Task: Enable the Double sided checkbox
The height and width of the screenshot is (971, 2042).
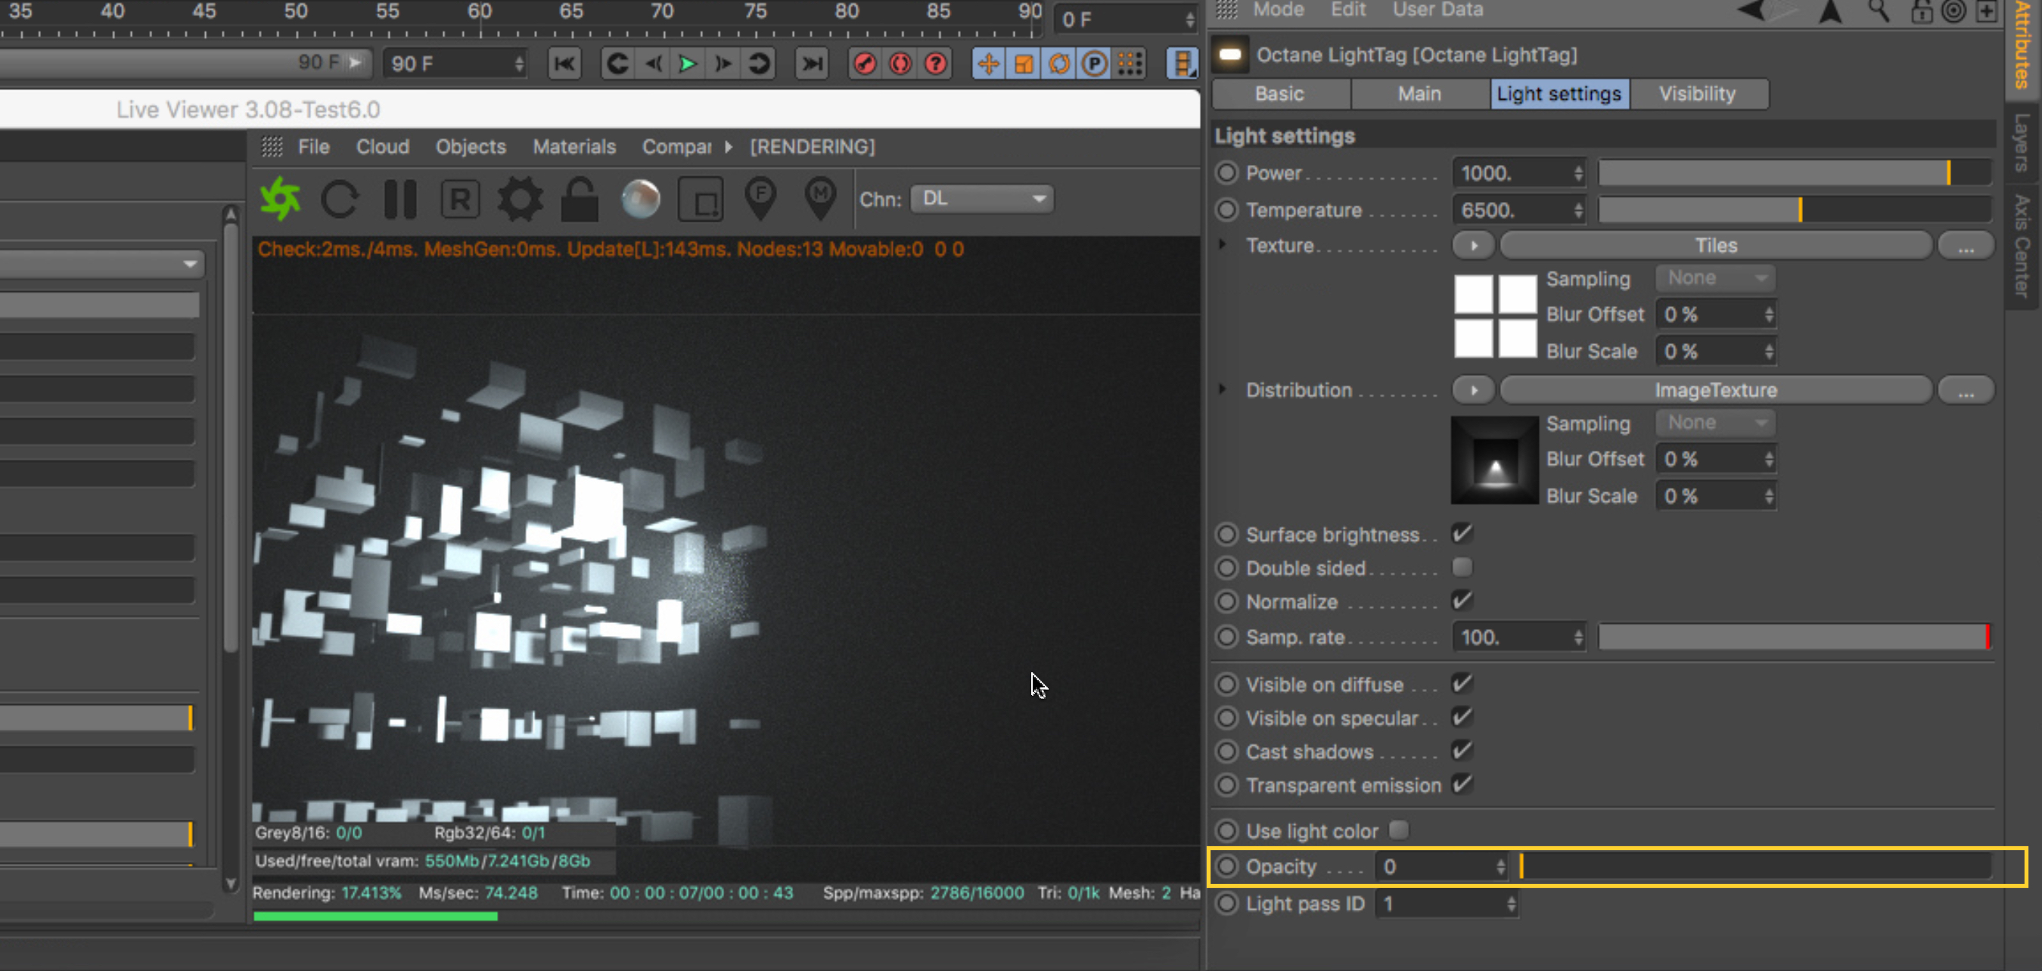Action: point(1462,567)
